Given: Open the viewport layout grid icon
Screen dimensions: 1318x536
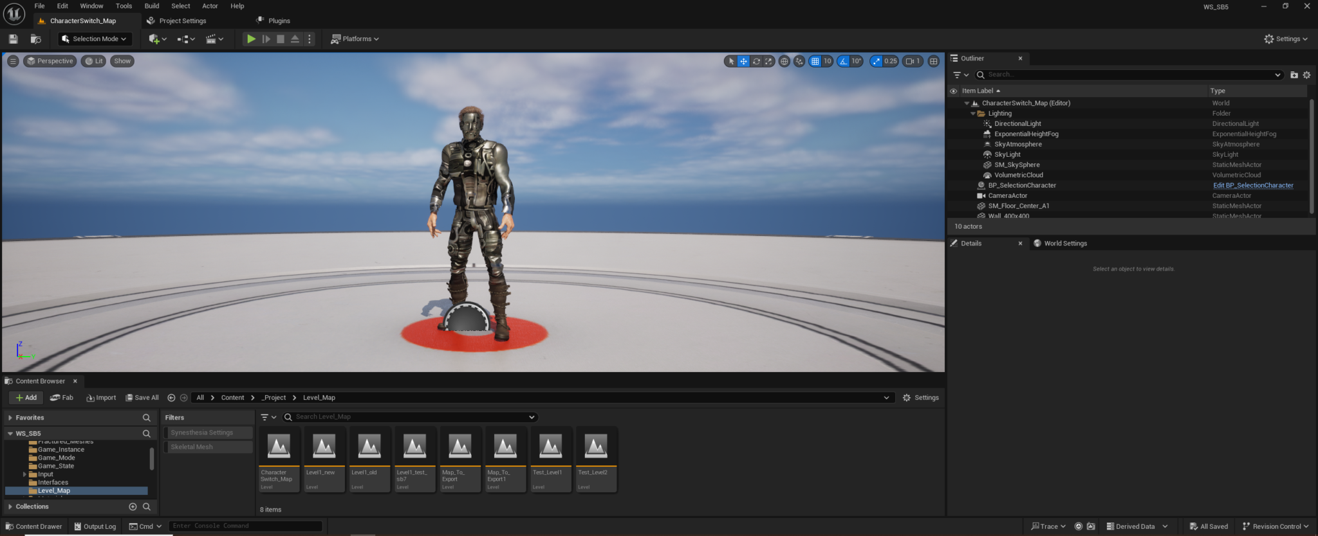Looking at the screenshot, I should pyautogui.click(x=934, y=61).
